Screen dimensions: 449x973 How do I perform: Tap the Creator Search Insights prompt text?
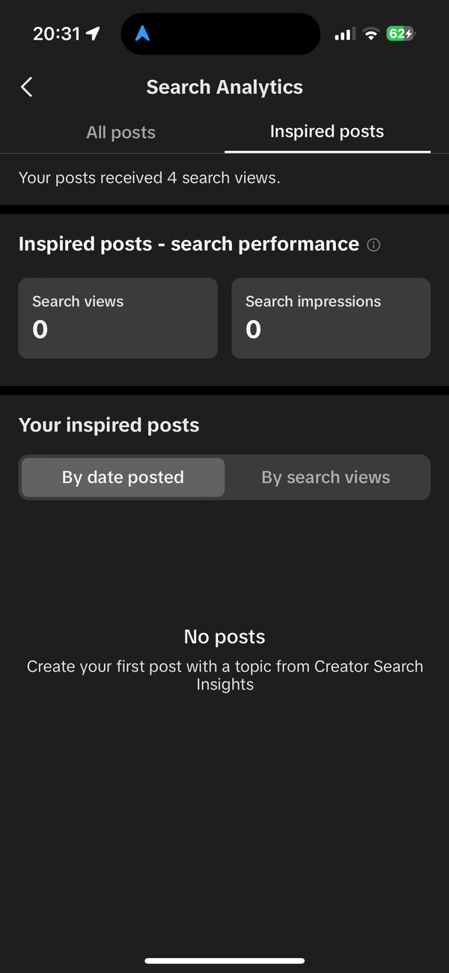tap(224, 675)
